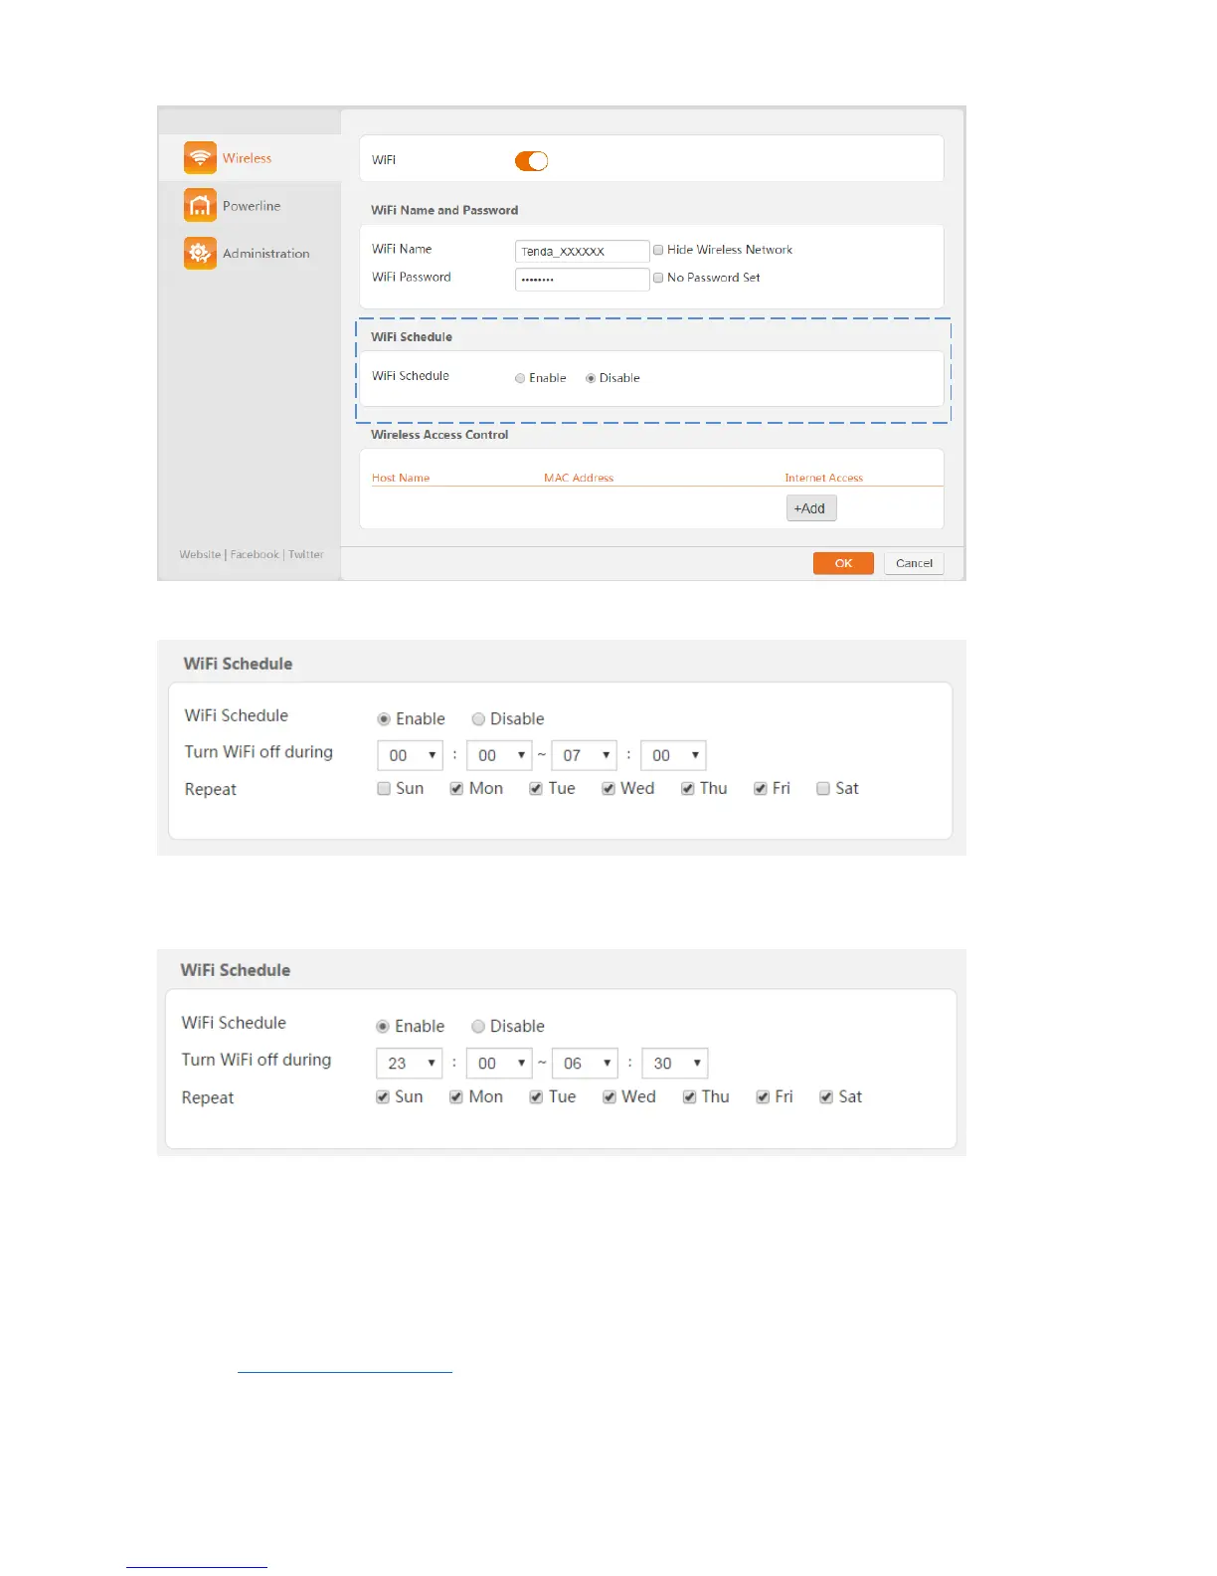This screenshot has width=1217, height=1576.
Task: Click the orange OK button
Action: [843, 563]
